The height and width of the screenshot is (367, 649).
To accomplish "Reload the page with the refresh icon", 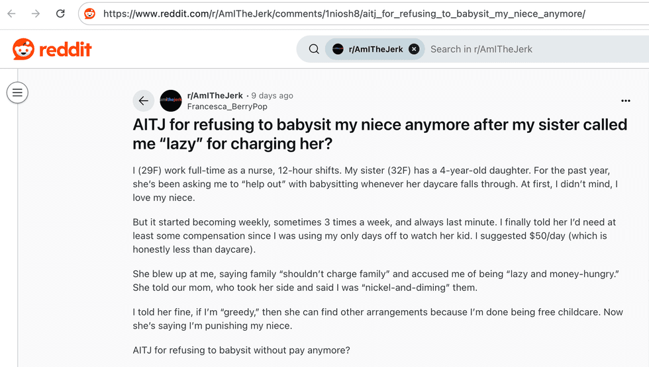I will coord(60,14).
